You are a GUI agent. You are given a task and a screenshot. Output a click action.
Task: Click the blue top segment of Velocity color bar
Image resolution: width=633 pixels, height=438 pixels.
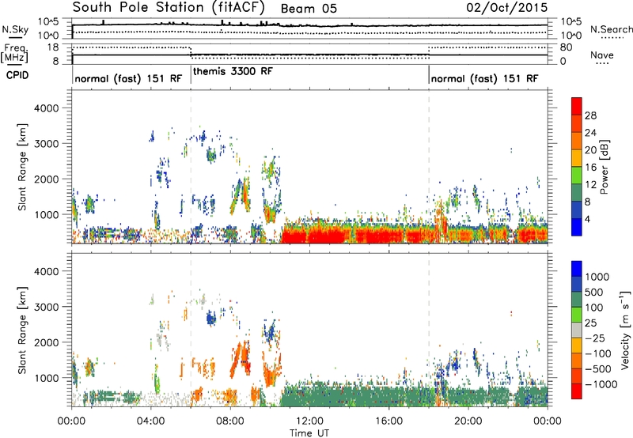pyautogui.click(x=577, y=269)
